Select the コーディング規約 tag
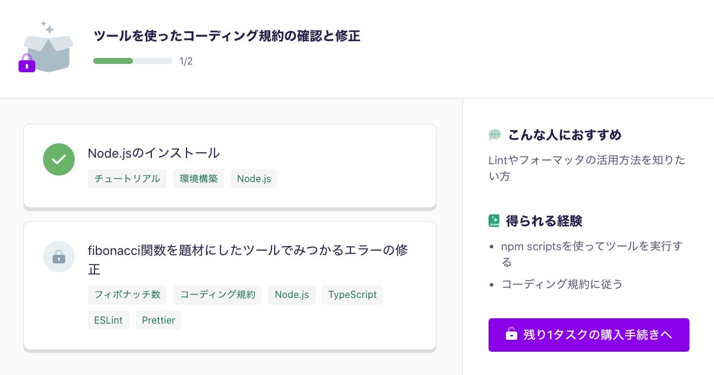Image resolution: width=714 pixels, height=375 pixels. pos(218,294)
